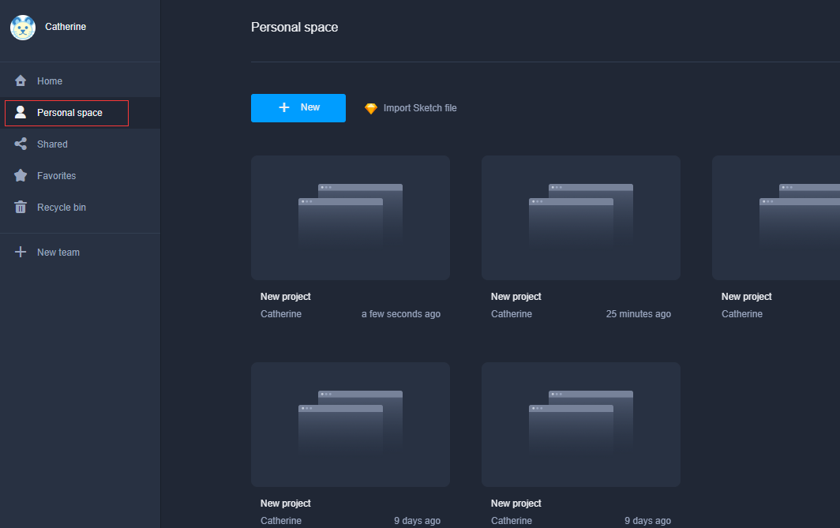This screenshot has height=528, width=840.
Task: Click the plus icon inside the New button
Action: pyautogui.click(x=284, y=107)
